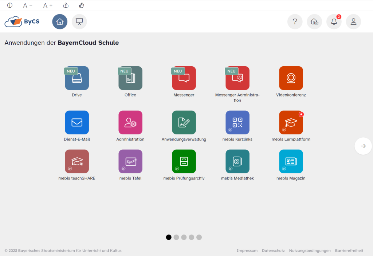Open mebis Kurzlinks tile
The height and width of the screenshot is (256, 373).
pyautogui.click(x=237, y=122)
